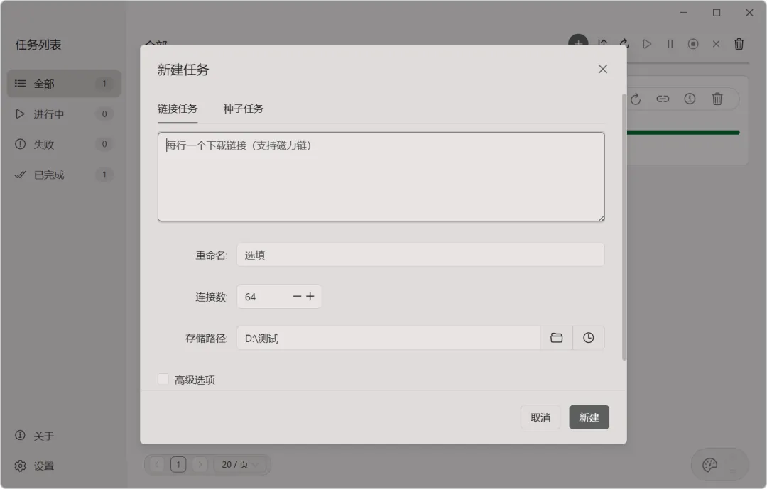Select page 1 in the pagination

(x=178, y=464)
